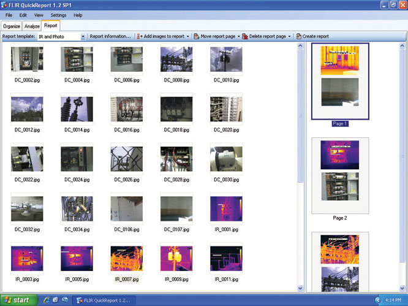Open the Report template dropdown
Viewport: 408px width, 306px height.
pyautogui.click(x=83, y=36)
